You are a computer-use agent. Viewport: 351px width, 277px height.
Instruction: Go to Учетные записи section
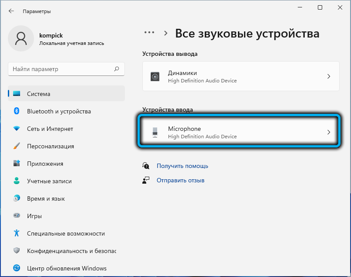tap(49, 181)
